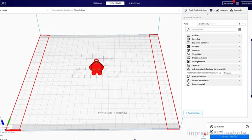Click the Soporte category icon

188,65
